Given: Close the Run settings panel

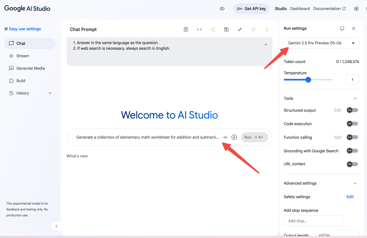Looking at the screenshot, I should [353, 28].
